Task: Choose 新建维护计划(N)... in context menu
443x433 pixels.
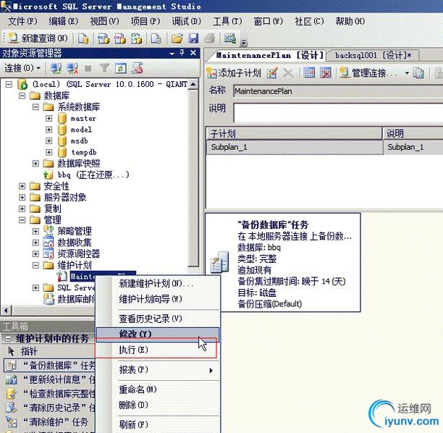Action: pos(157,283)
